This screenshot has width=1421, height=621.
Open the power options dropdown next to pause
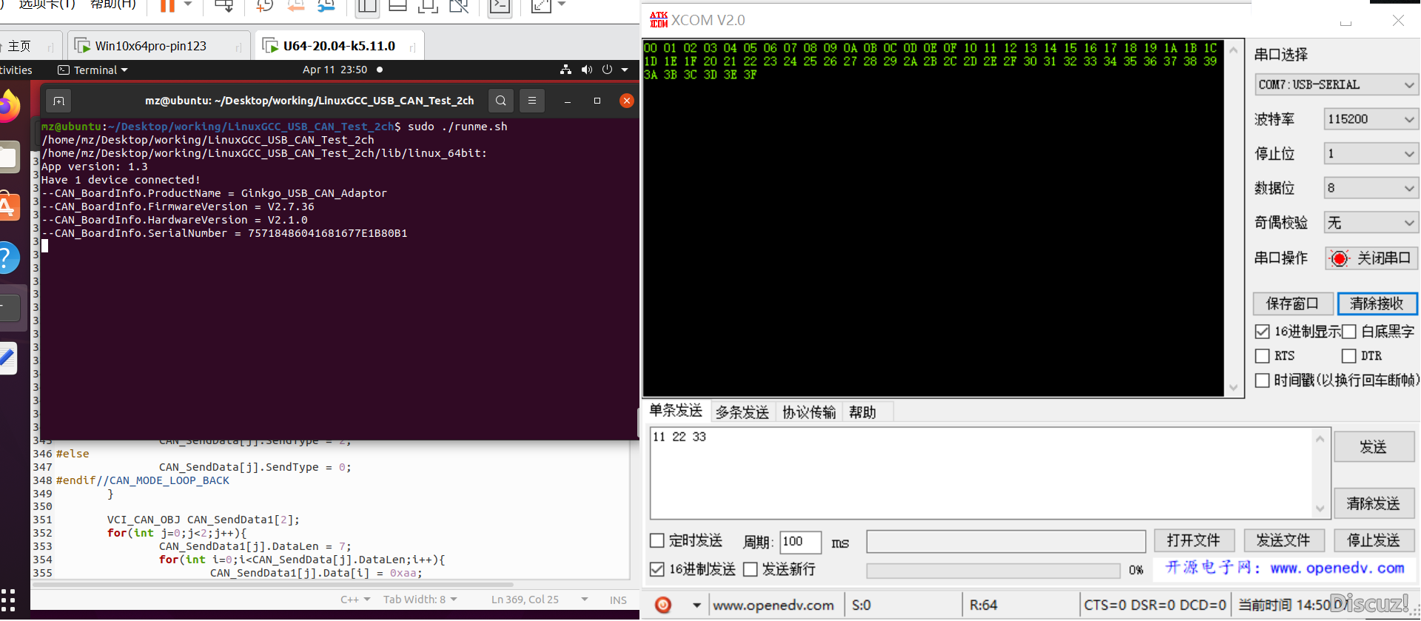188,4
